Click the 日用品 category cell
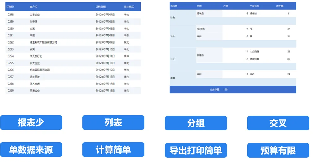The image size is (313, 162). click(200, 55)
